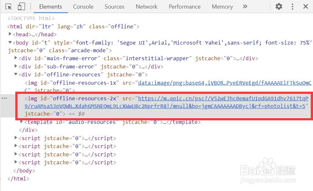Expand the fourth script node
313x191 pixels.
(16, 162)
